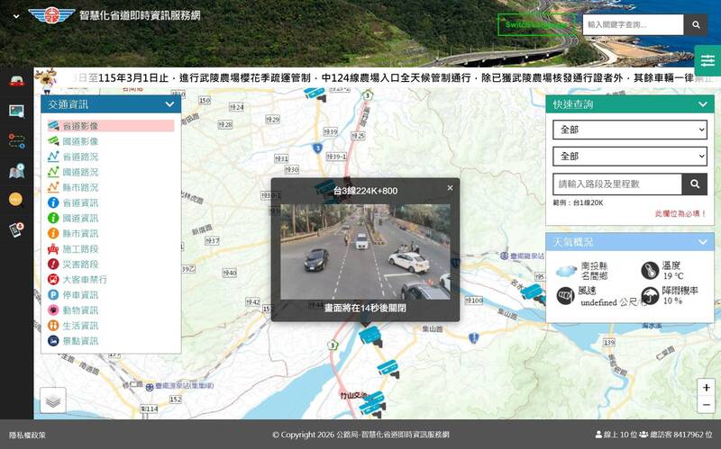
Task: Focus the 請輸入路段及里程數 input field
Action: point(617,184)
